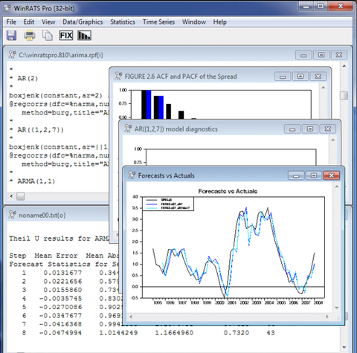
Task: Minimize the FIGURE 2.6 ACF and PACF window
Action: (x=283, y=77)
